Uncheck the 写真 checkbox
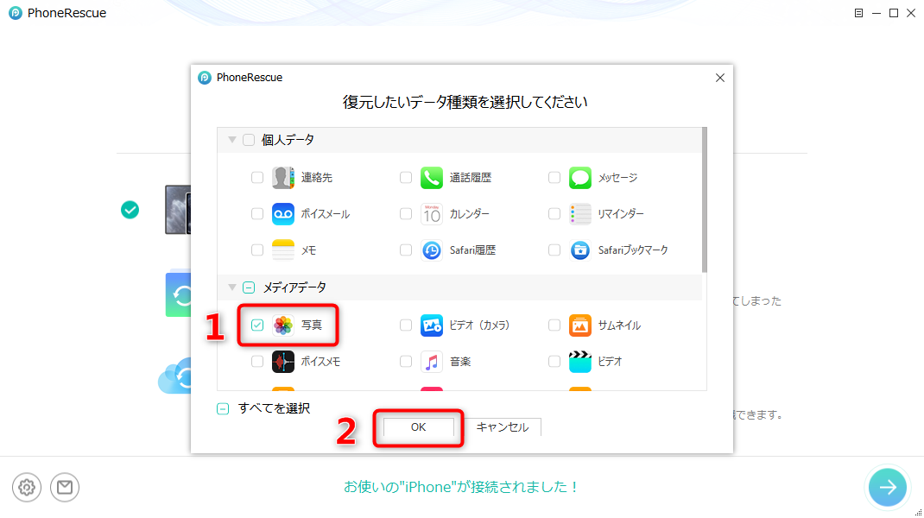This screenshot has width=924, height=518. click(257, 325)
